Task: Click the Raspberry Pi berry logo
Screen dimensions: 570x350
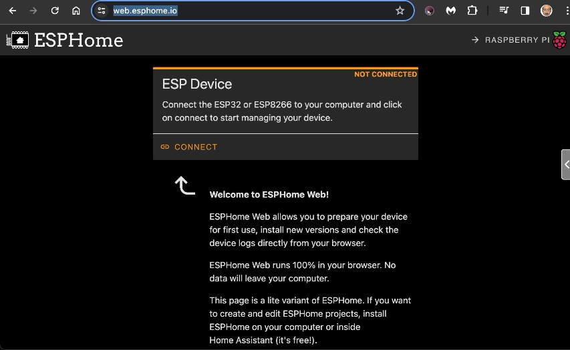Action: pos(559,40)
